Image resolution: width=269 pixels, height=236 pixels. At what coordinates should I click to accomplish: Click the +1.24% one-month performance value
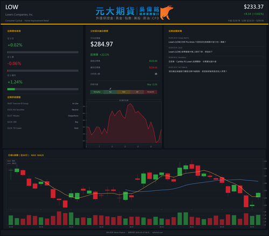pyautogui.click(x=15, y=82)
